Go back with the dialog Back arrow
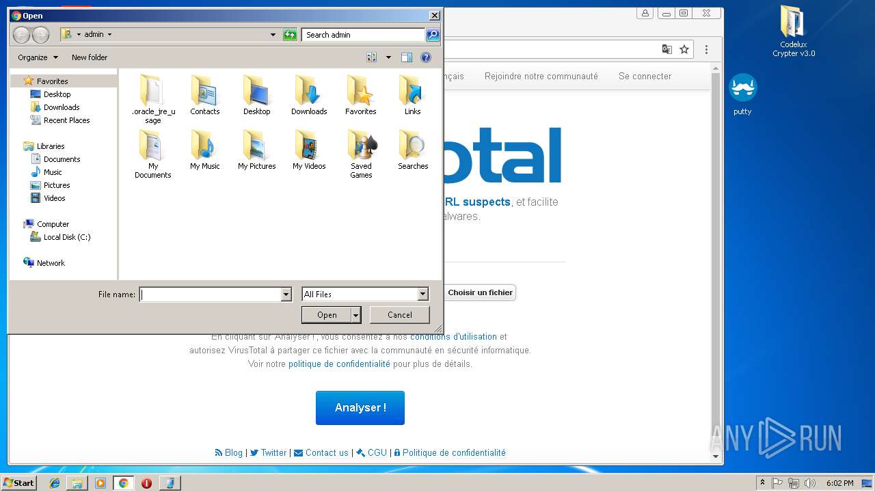 [21, 35]
